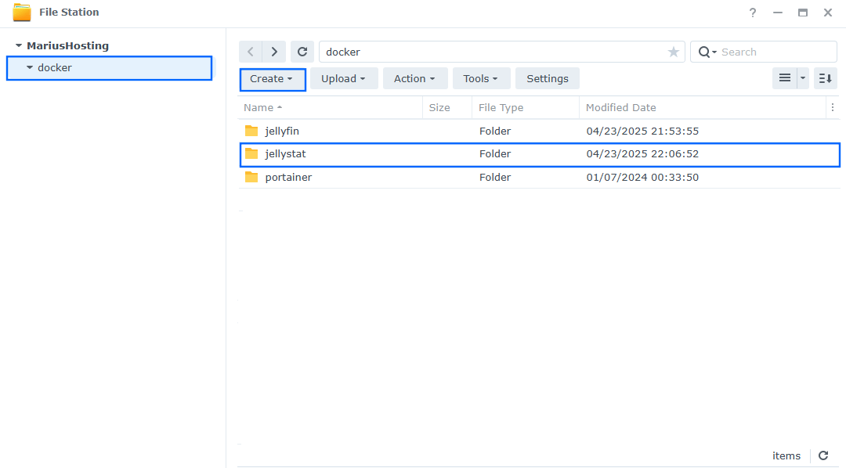Go back with the left arrow button

251,52
